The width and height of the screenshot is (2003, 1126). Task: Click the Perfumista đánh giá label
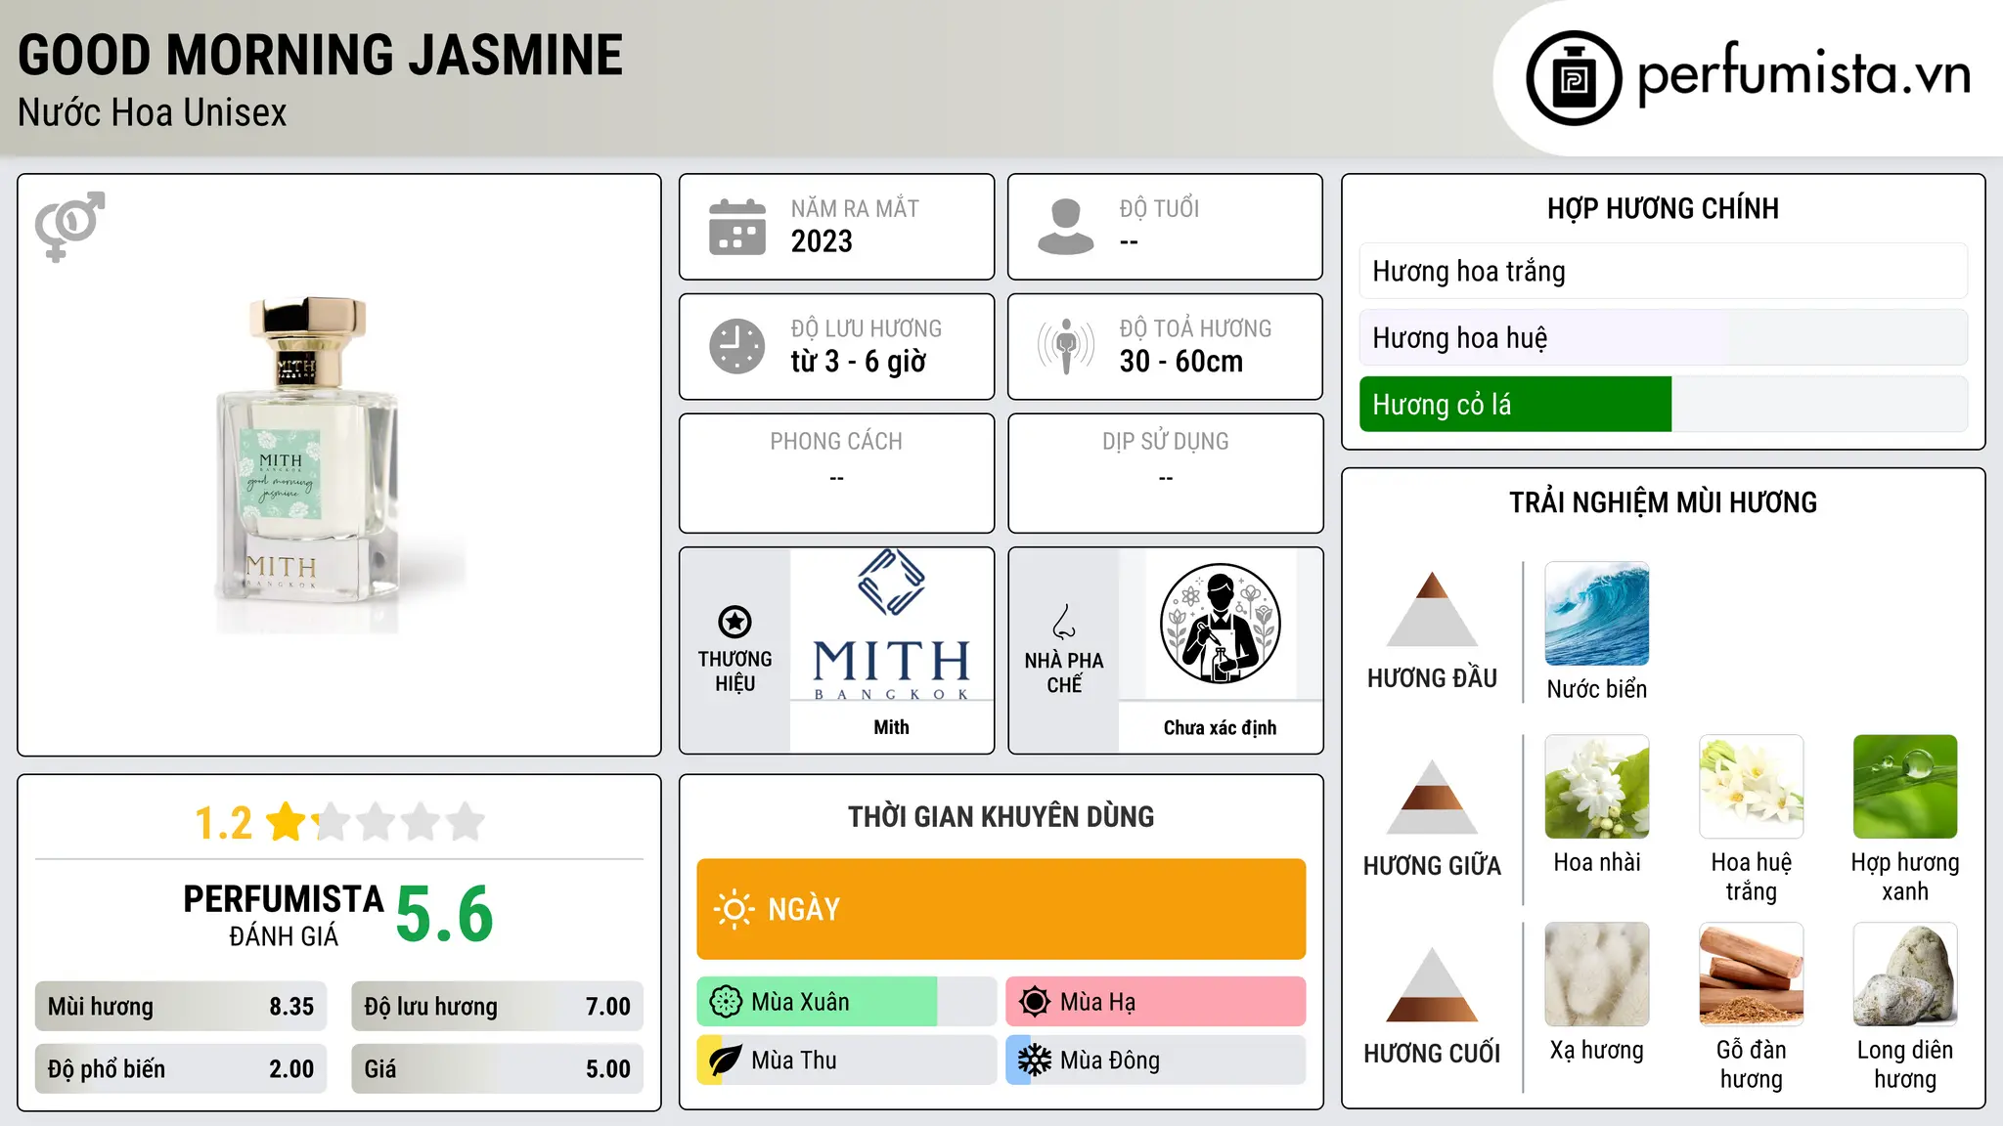[284, 915]
